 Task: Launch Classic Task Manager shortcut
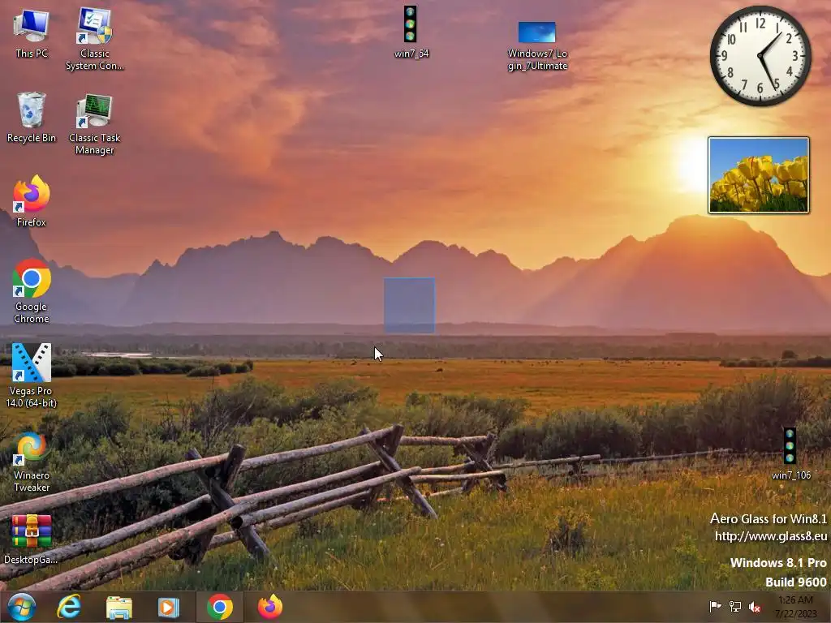click(x=94, y=123)
